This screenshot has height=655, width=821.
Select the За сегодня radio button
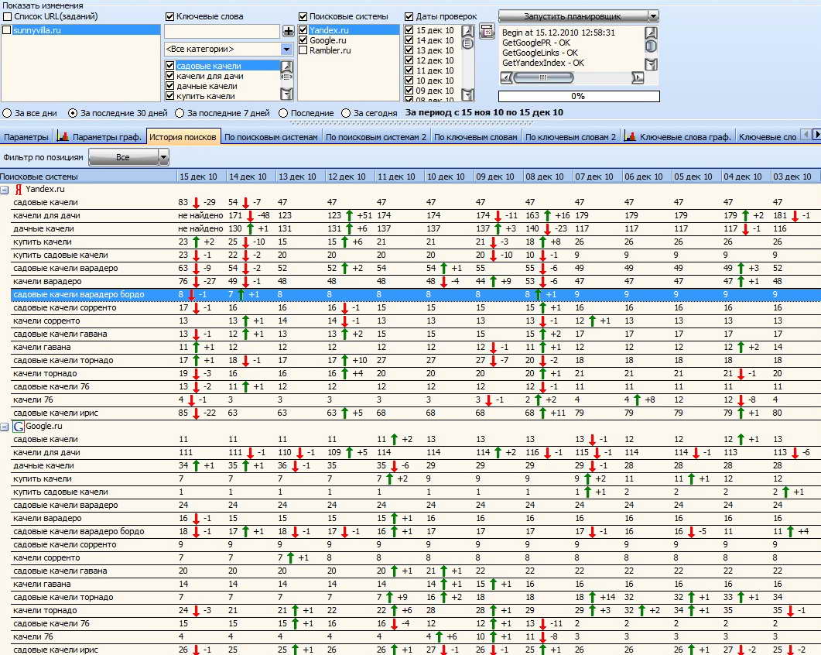[346, 113]
